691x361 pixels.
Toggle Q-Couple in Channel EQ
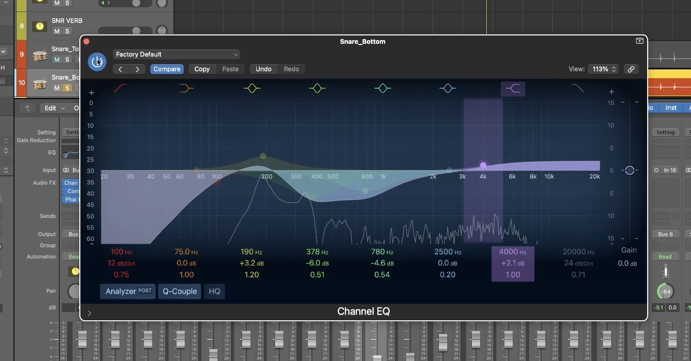tap(180, 292)
